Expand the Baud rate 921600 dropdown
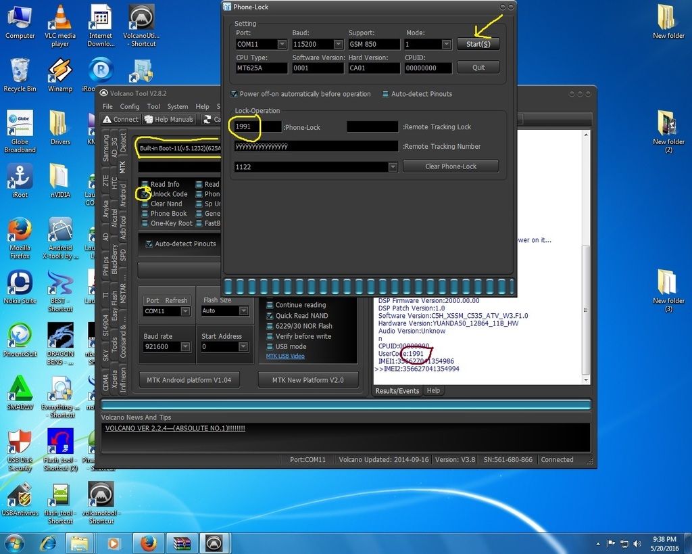The height and width of the screenshot is (554, 692). coord(184,347)
